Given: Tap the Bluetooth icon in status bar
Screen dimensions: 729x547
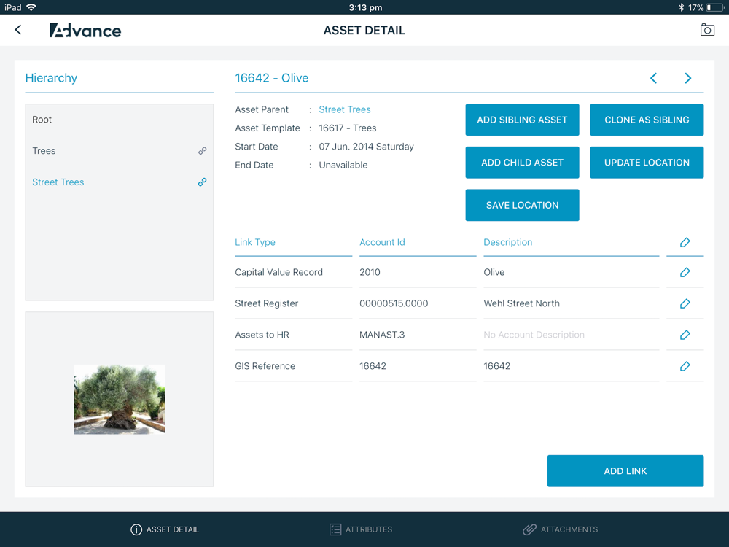Looking at the screenshot, I should point(681,7).
